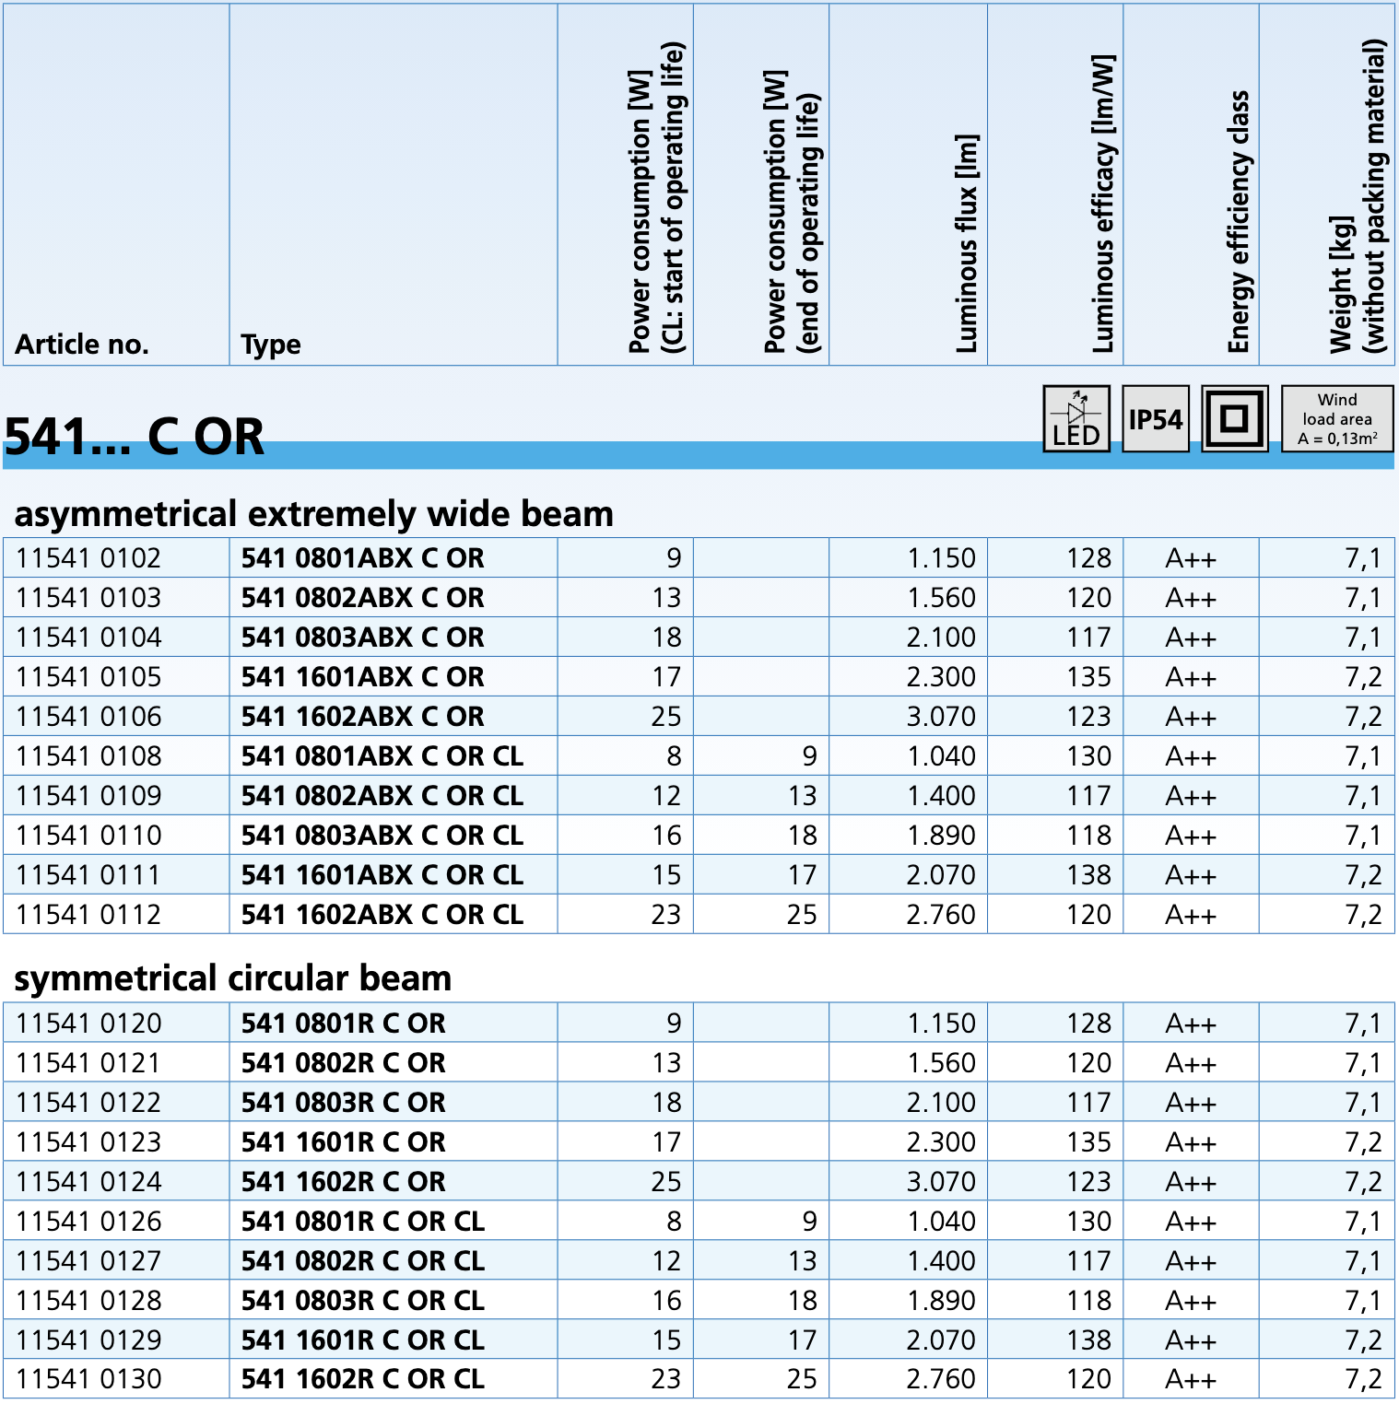Click type 541 0803R C OR
This screenshot has height=1404, width=1399.
click(x=343, y=1103)
